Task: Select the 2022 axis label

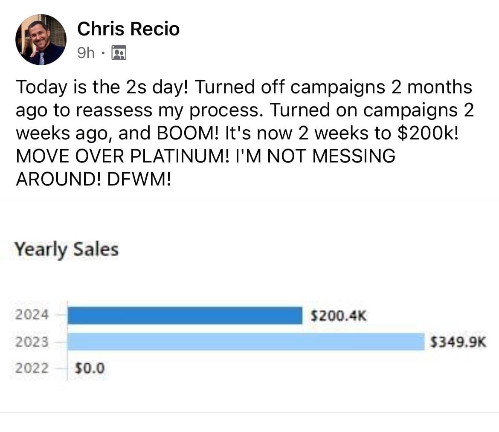Action: tap(32, 368)
